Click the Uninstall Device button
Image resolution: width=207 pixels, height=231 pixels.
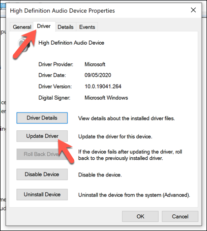click(42, 195)
